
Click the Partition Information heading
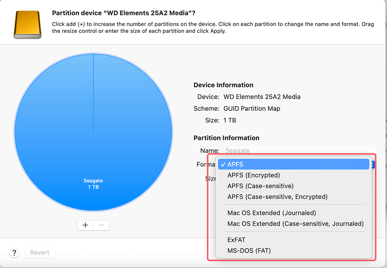(x=226, y=138)
